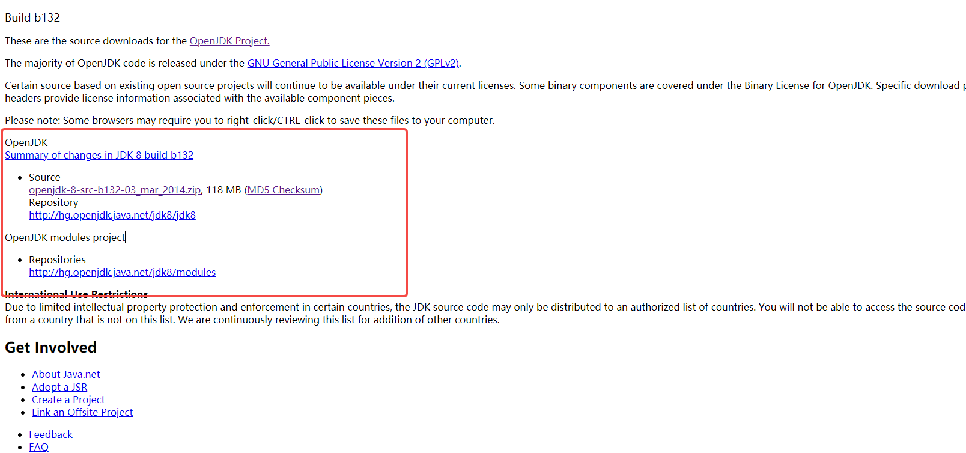Click the Repositories list item label

[x=57, y=260]
